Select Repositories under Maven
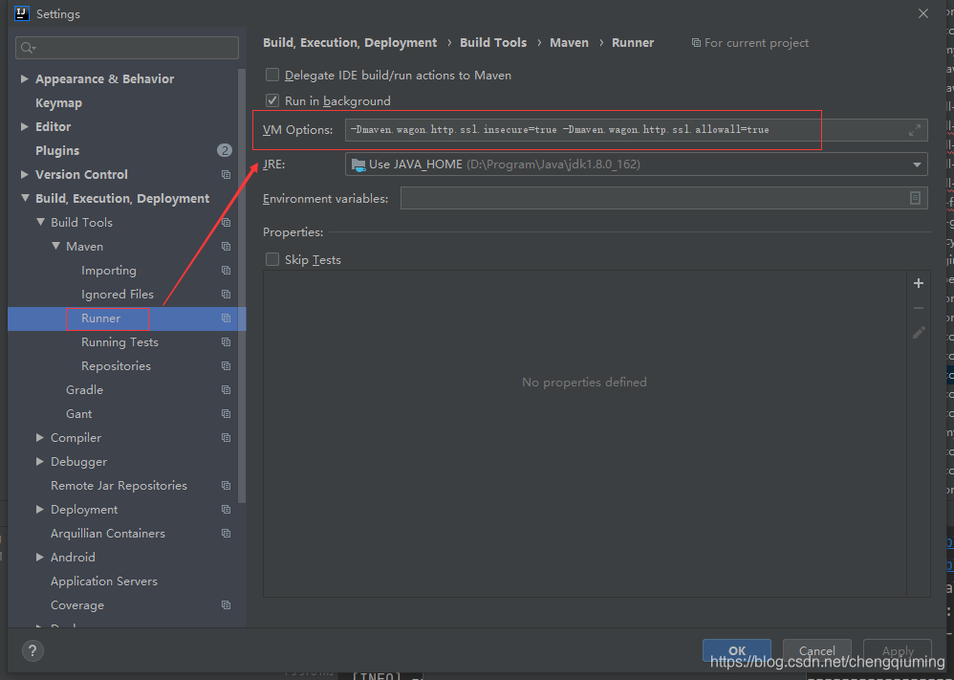This screenshot has height=680, width=954. click(x=117, y=366)
